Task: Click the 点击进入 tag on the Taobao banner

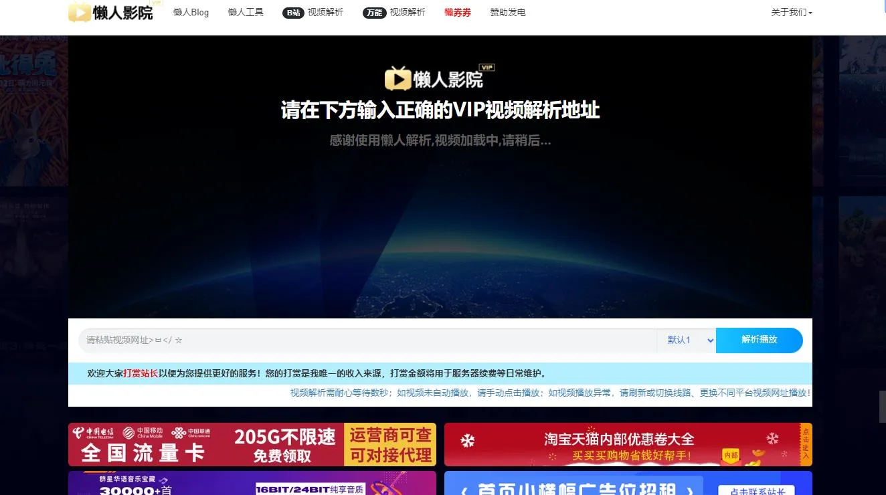Action: 805,444
